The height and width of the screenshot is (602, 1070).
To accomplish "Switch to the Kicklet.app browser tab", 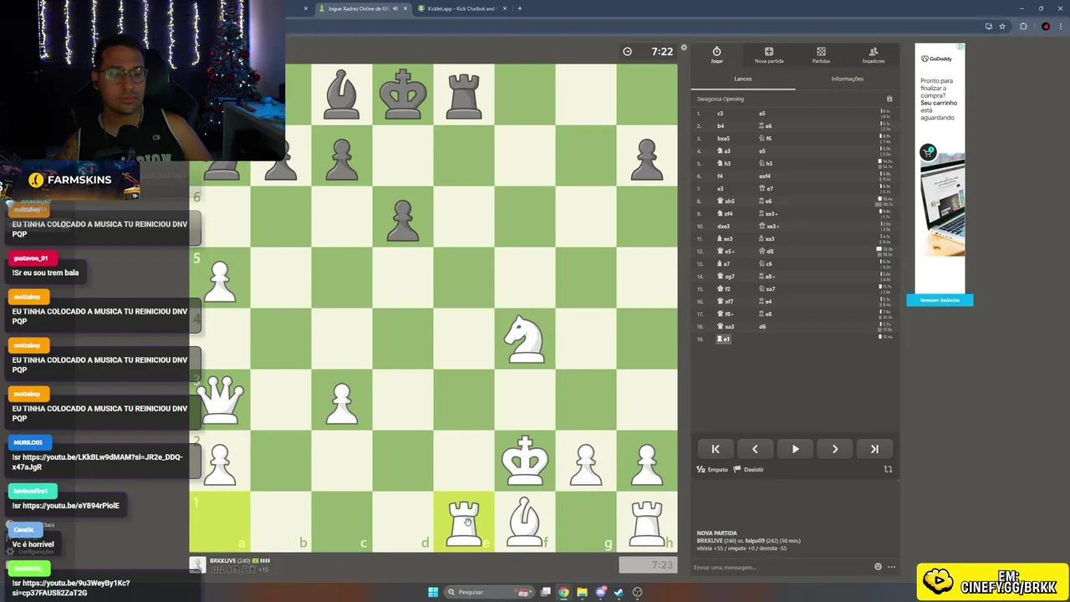I will coord(461,8).
